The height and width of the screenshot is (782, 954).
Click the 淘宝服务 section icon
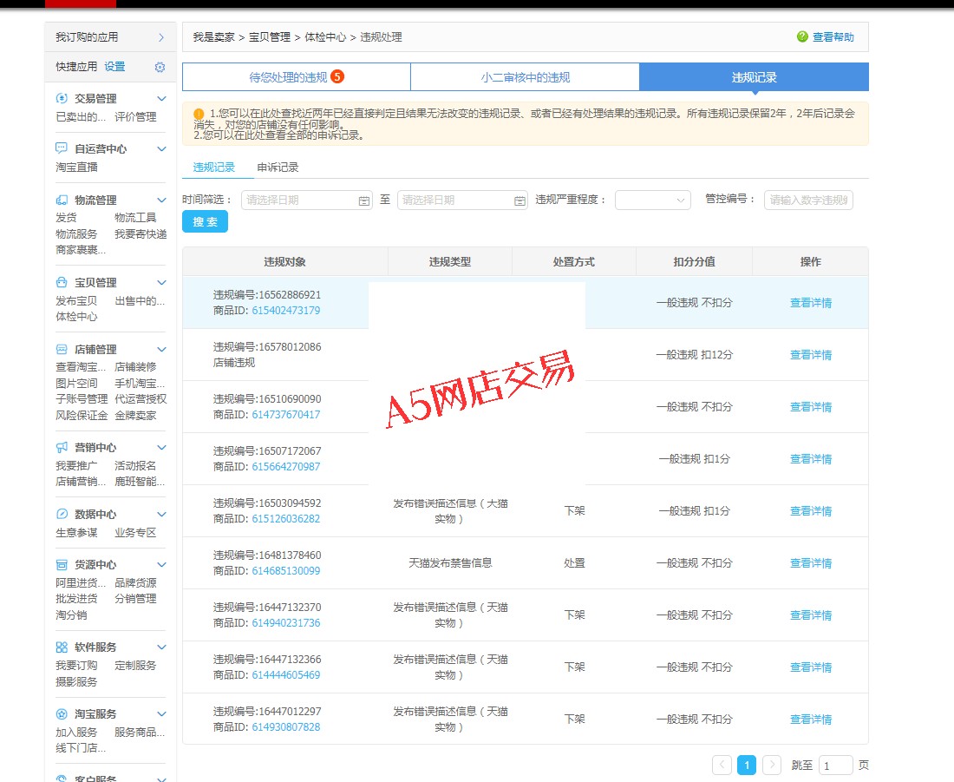(62, 713)
